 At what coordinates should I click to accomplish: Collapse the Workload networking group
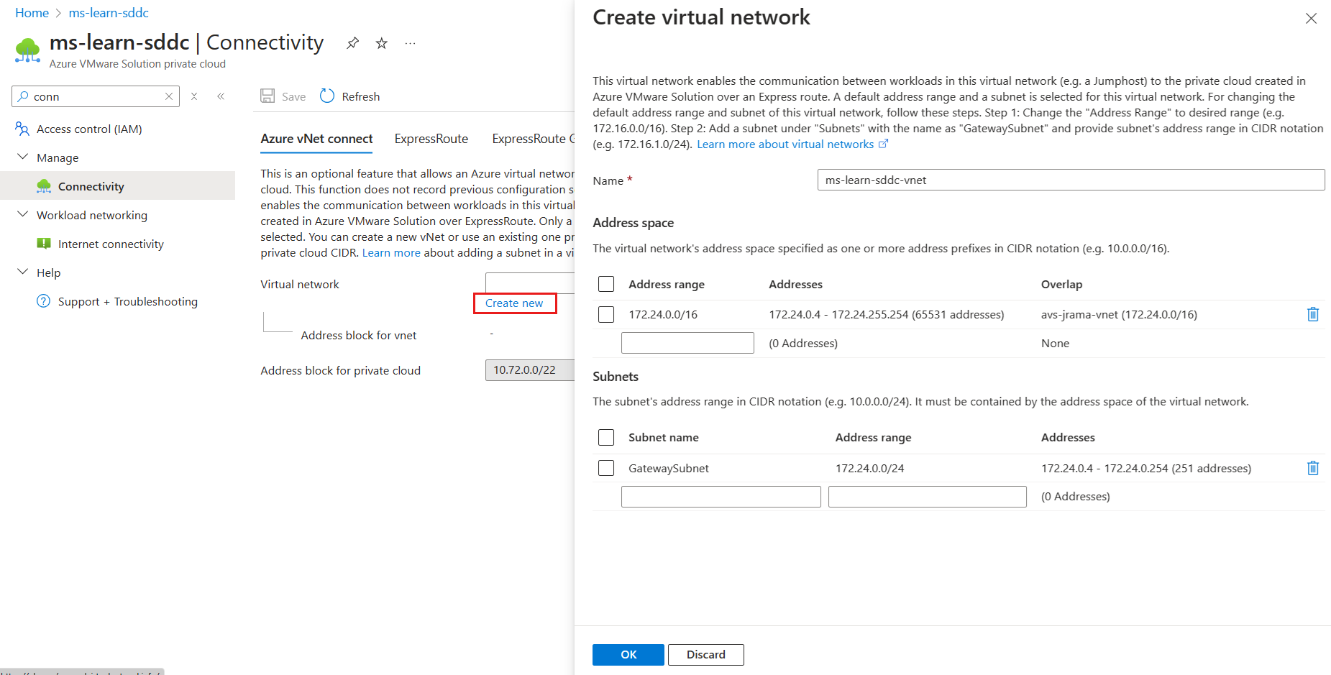pyautogui.click(x=23, y=214)
